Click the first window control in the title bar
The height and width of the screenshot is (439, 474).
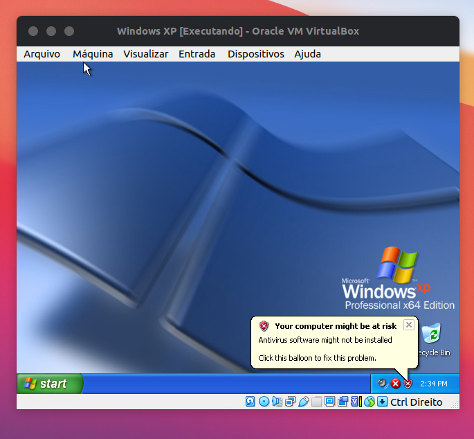point(33,31)
